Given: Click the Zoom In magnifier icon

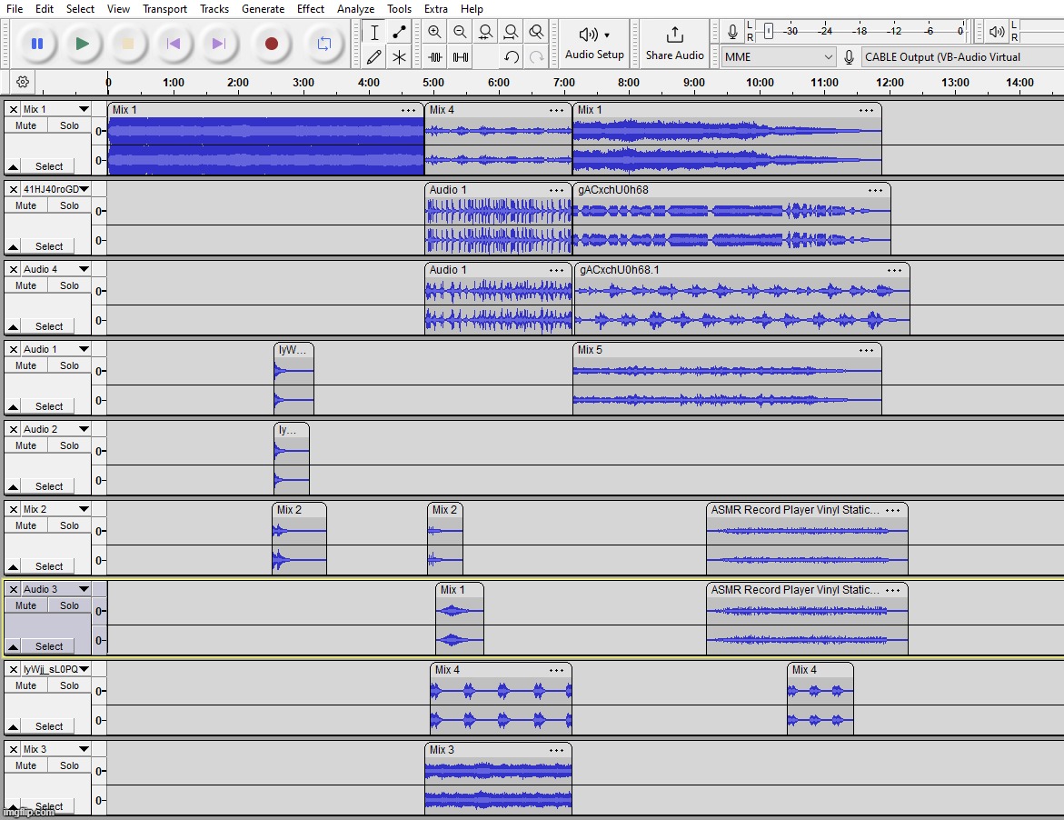Looking at the screenshot, I should (x=434, y=32).
